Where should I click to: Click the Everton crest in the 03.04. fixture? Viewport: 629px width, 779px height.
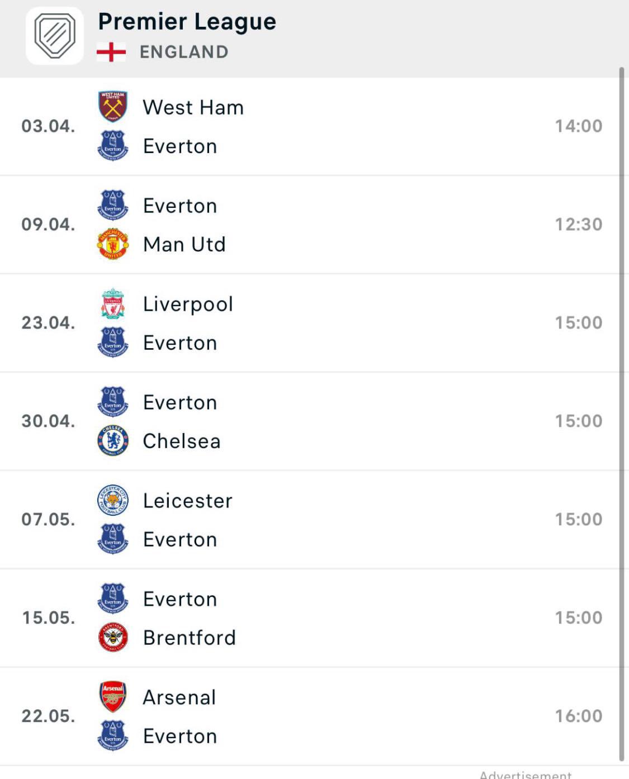click(113, 146)
